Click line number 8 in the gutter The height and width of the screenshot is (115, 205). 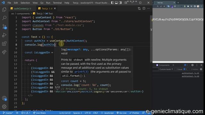pos(16,45)
